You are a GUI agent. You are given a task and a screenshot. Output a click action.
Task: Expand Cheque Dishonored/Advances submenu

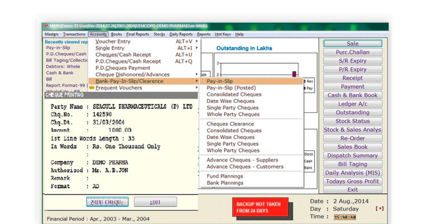pos(144,75)
